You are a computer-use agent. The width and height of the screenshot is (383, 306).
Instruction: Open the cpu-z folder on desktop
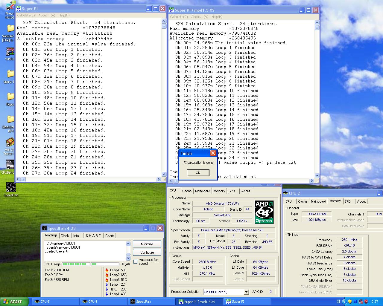tap(10, 74)
